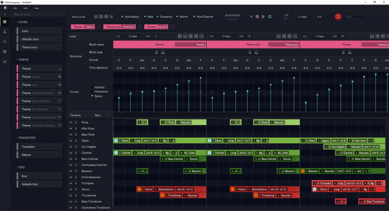Collapse the INTRO section
The width and height of the screenshot is (389, 211).
(17, 22)
